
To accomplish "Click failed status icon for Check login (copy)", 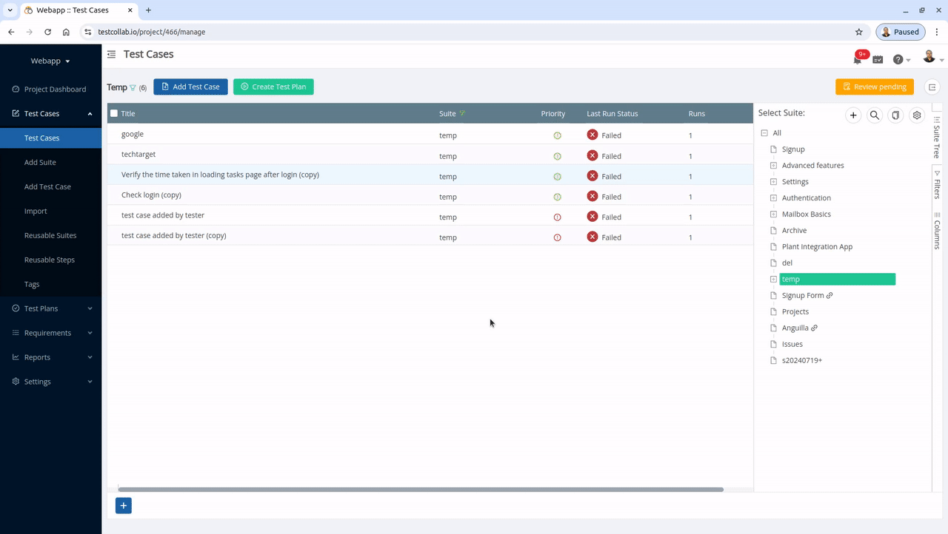I will 592,196.
